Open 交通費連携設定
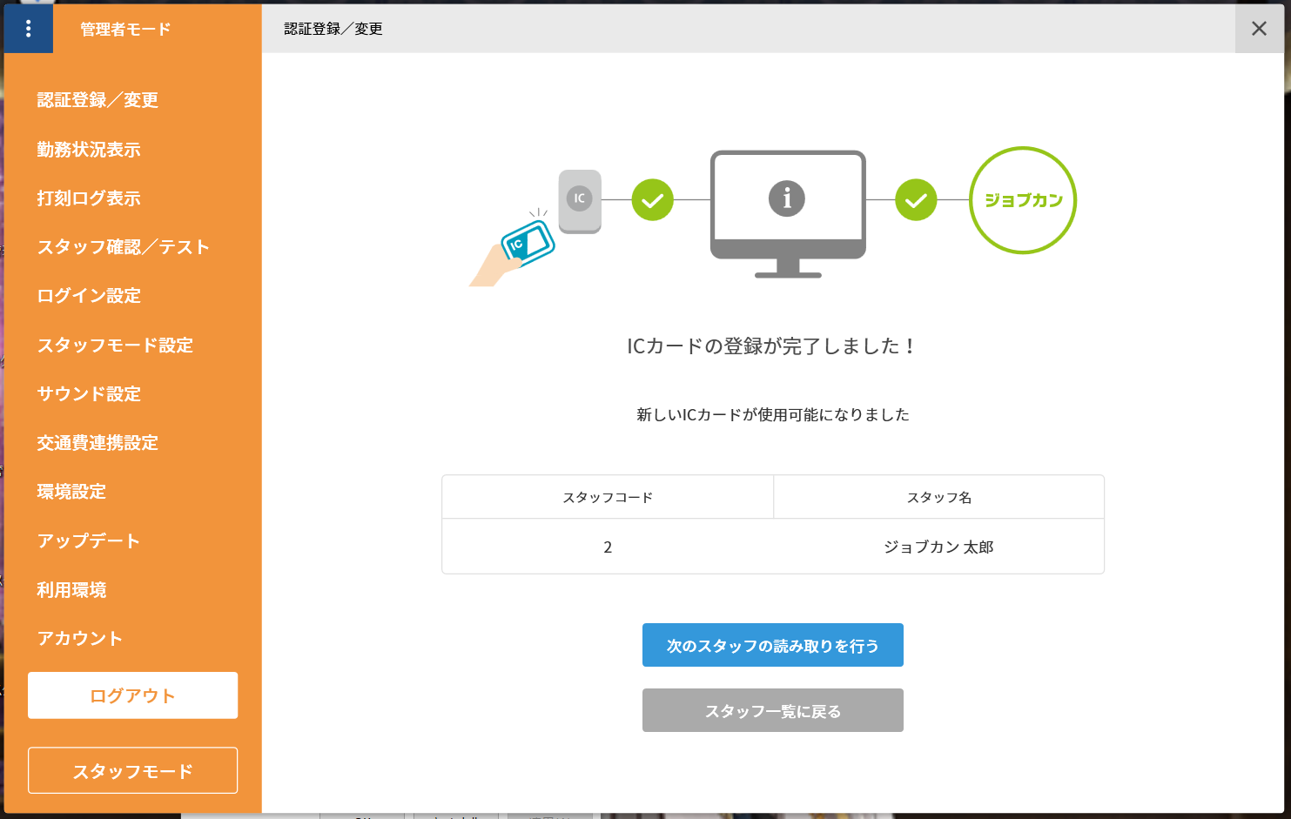This screenshot has width=1291, height=819. point(97,443)
